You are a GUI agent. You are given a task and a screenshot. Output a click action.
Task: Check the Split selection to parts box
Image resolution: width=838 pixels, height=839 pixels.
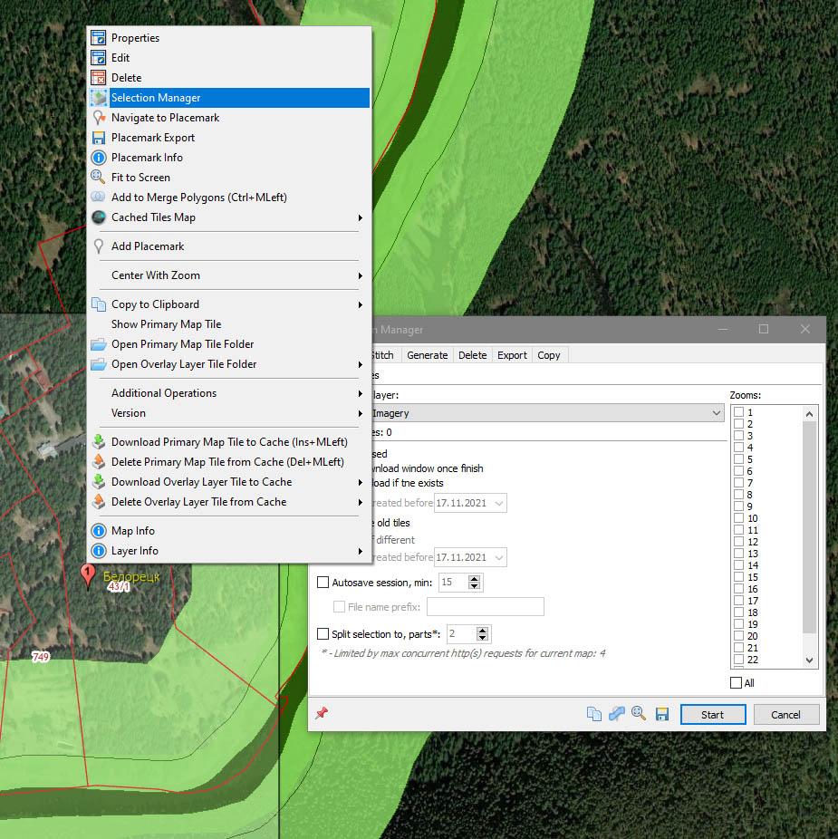323,634
